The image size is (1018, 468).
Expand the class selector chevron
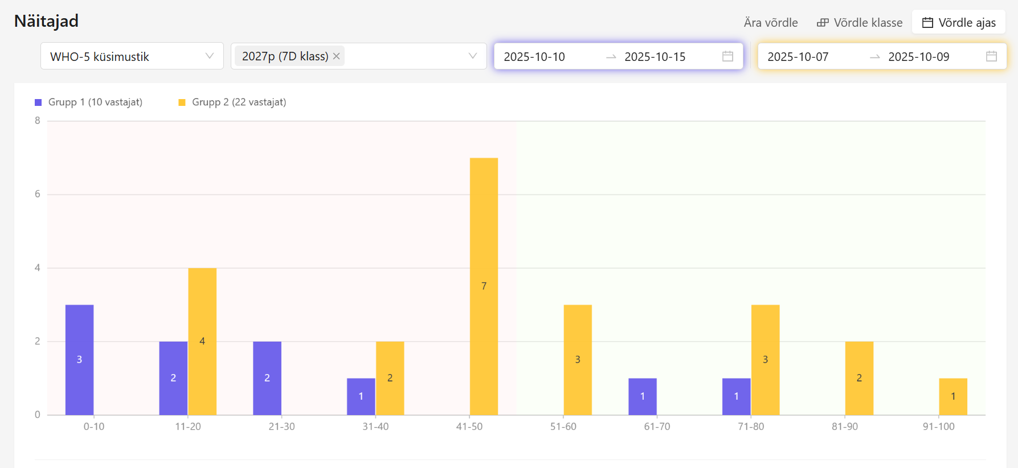472,56
